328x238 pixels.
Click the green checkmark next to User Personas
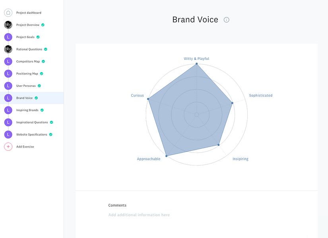click(x=39, y=86)
